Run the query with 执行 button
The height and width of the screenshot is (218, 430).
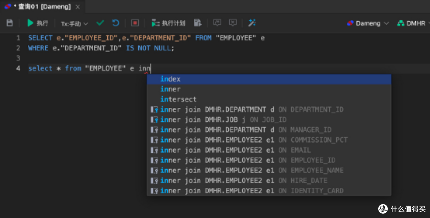(37, 23)
